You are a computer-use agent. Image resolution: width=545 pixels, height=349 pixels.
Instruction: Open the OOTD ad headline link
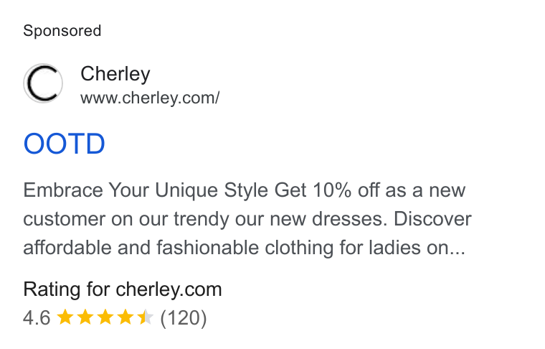click(x=64, y=144)
